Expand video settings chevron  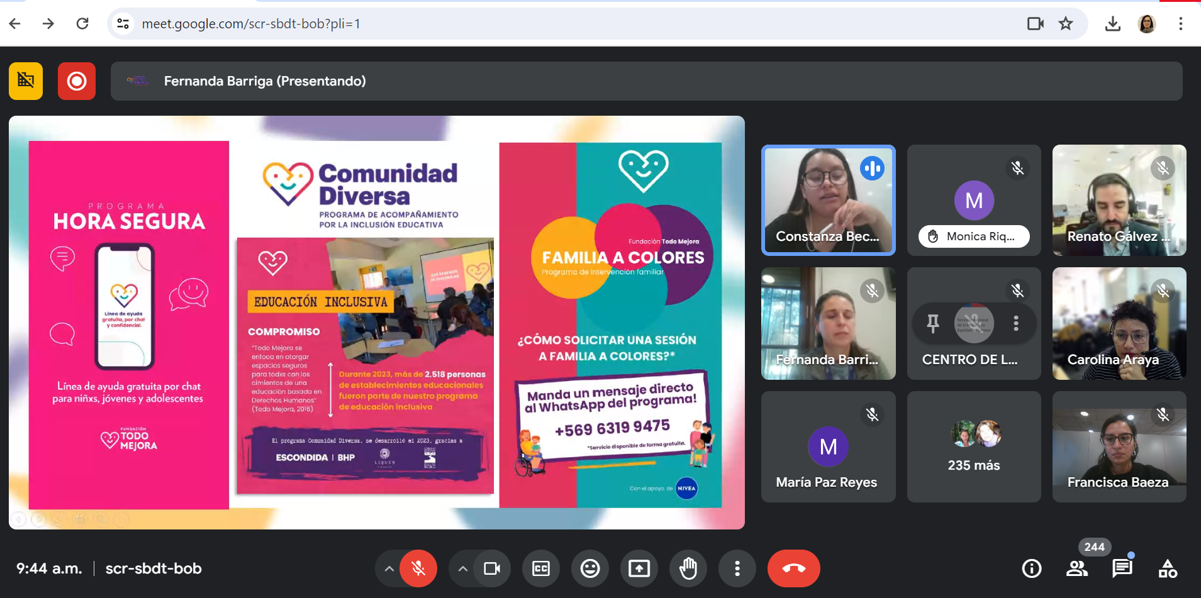(x=462, y=568)
